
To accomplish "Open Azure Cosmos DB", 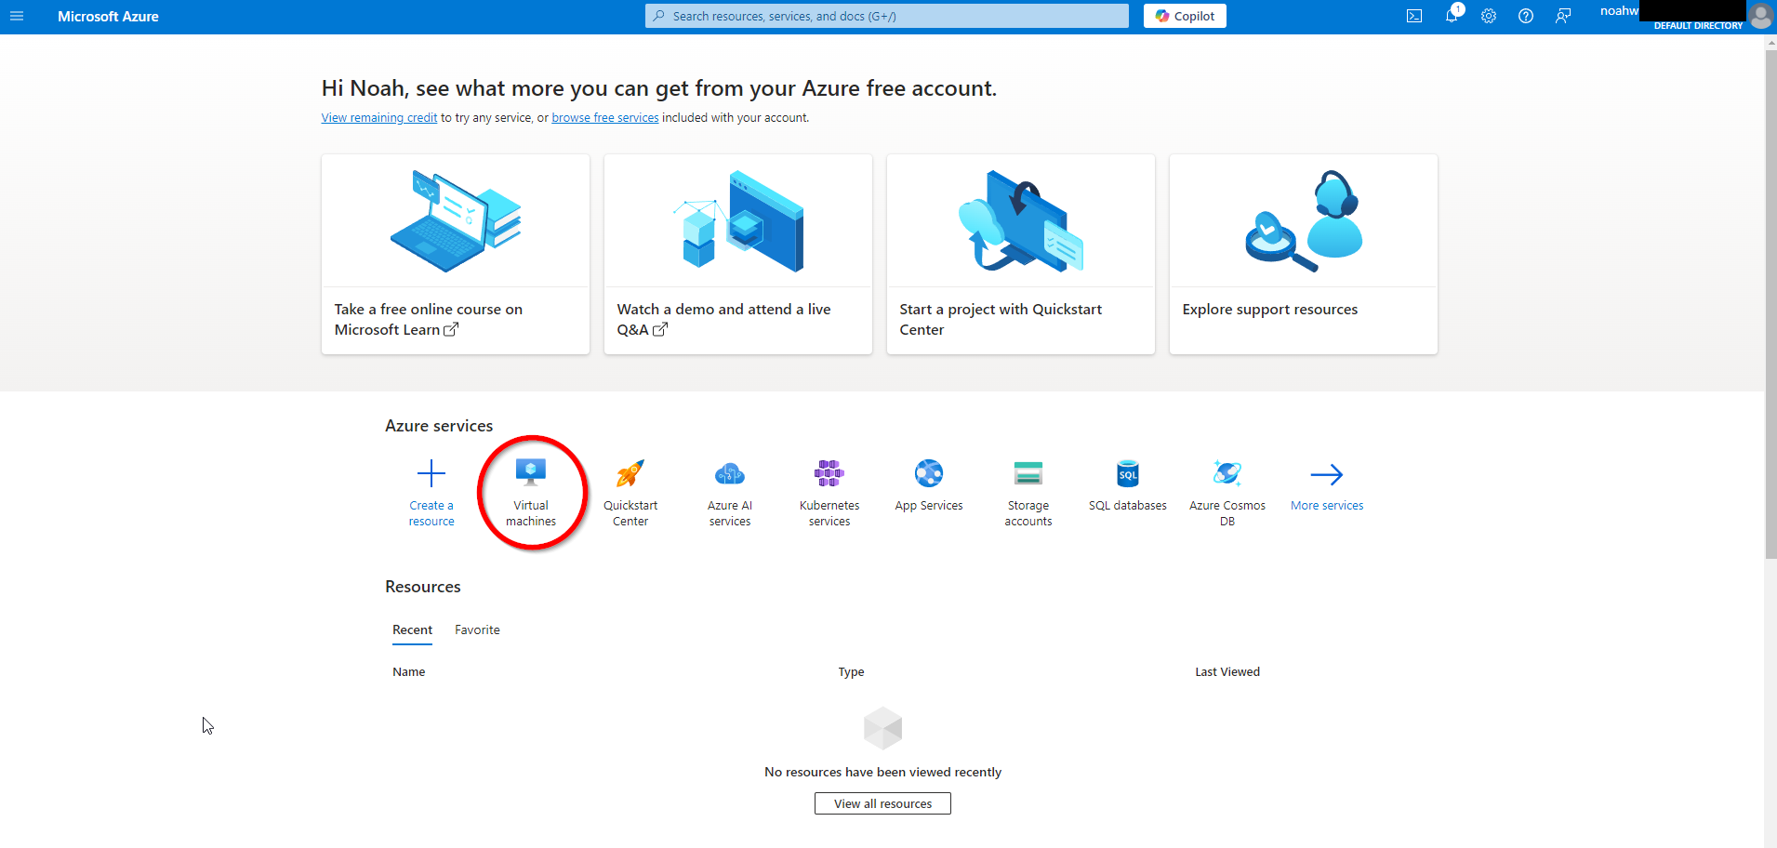I will tap(1227, 493).
